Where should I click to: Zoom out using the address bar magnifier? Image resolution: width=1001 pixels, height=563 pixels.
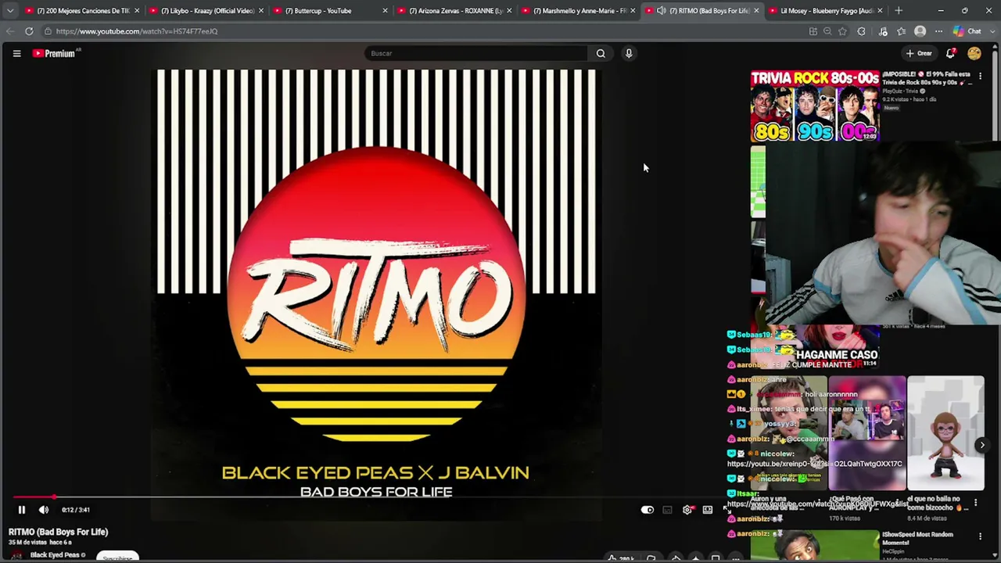pyautogui.click(x=827, y=31)
